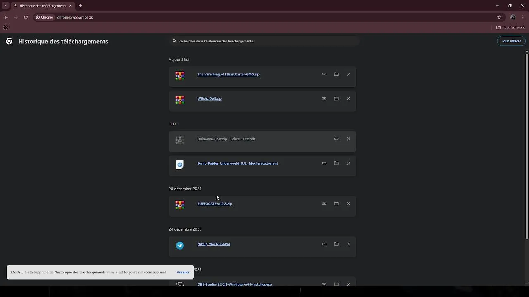Show The.Vanishing.of.Ethan.Carter-GOG.zip in its folder
Image resolution: width=529 pixels, height=297 pixels.
[336, 74]
